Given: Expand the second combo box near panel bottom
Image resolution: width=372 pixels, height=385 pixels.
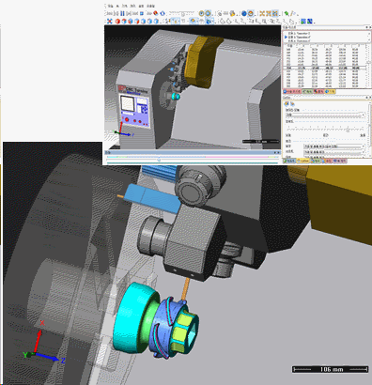Looking at the screenshot, I should [x=334, y=152].
